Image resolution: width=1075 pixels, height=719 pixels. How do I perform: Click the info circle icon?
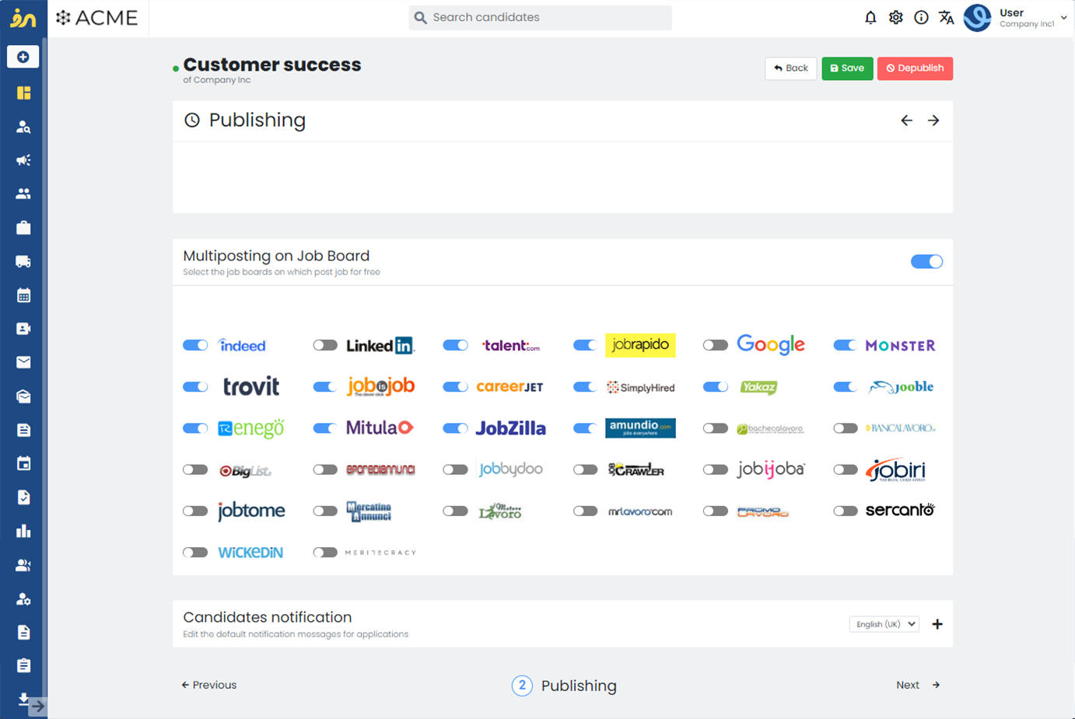tap(921, 17)
